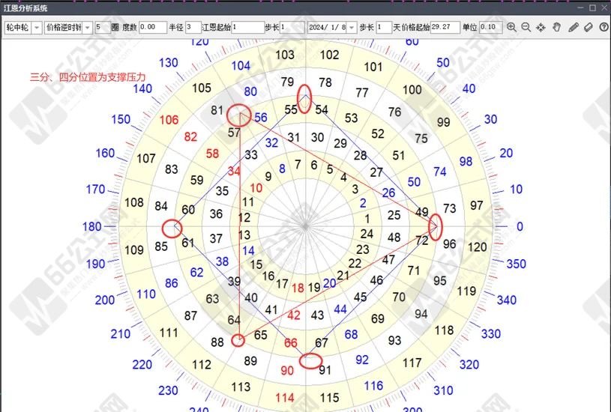611x412 pixels.
Task: Click the date field 2024/ 1/ 8
Action: click(x=328, y=27)
